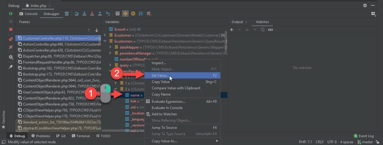The image size is (383, 145).
Task: Switch to the Output tab
Action: (237, 22)
